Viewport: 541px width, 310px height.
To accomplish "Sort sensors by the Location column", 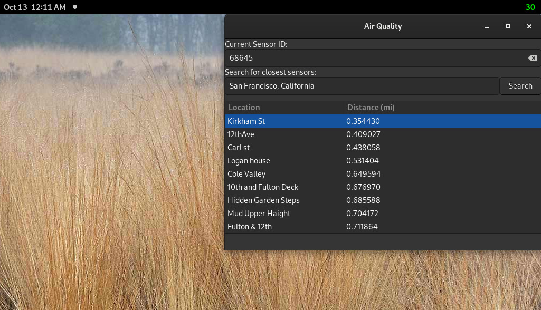I will coord(244,107).
